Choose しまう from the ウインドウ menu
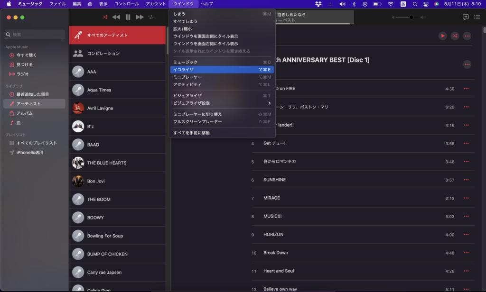486x292 pixels. [x=222, y=14]
